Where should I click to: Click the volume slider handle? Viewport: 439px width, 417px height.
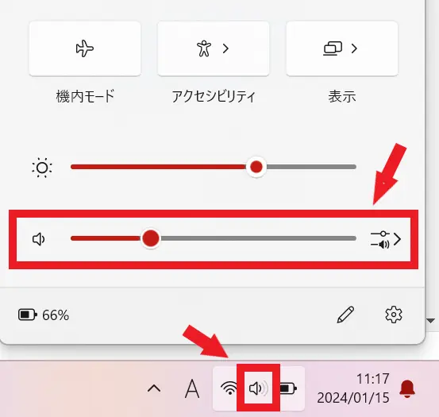[150, 238]
